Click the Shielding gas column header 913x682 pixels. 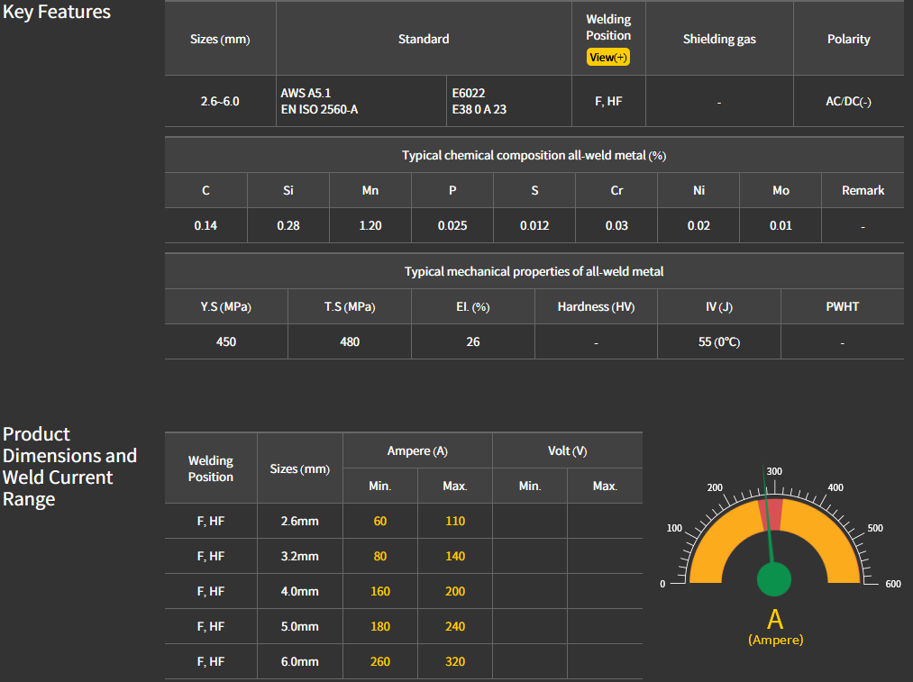[x=719, y=39]
